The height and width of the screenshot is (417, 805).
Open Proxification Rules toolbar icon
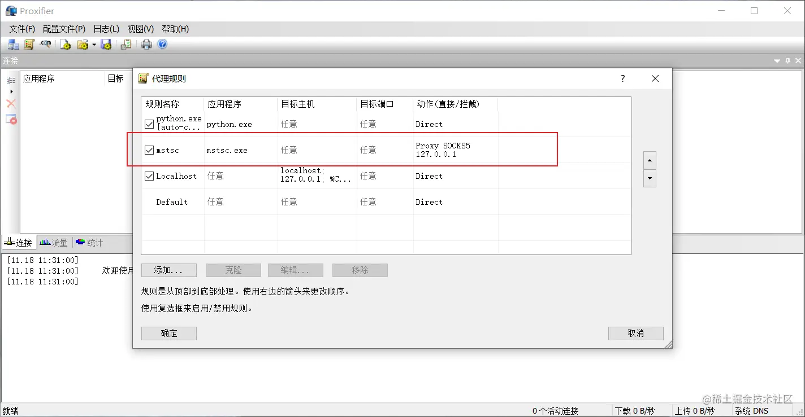[x=29, y=44]
